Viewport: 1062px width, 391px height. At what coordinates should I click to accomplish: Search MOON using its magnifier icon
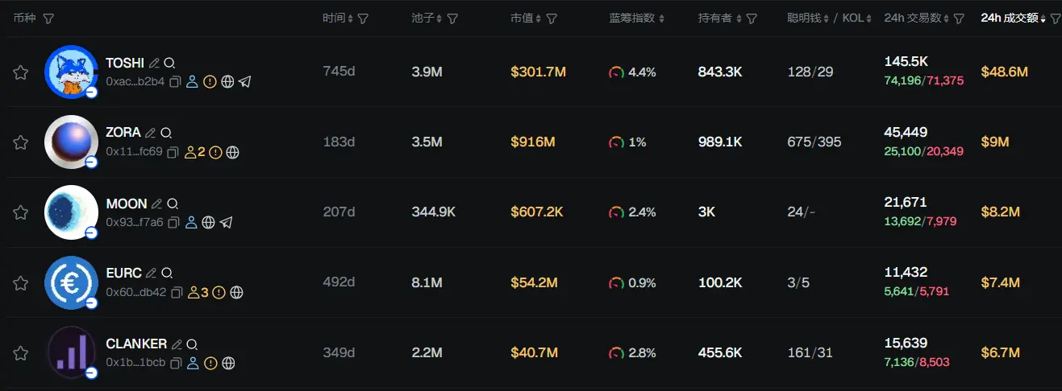[173, 204]
